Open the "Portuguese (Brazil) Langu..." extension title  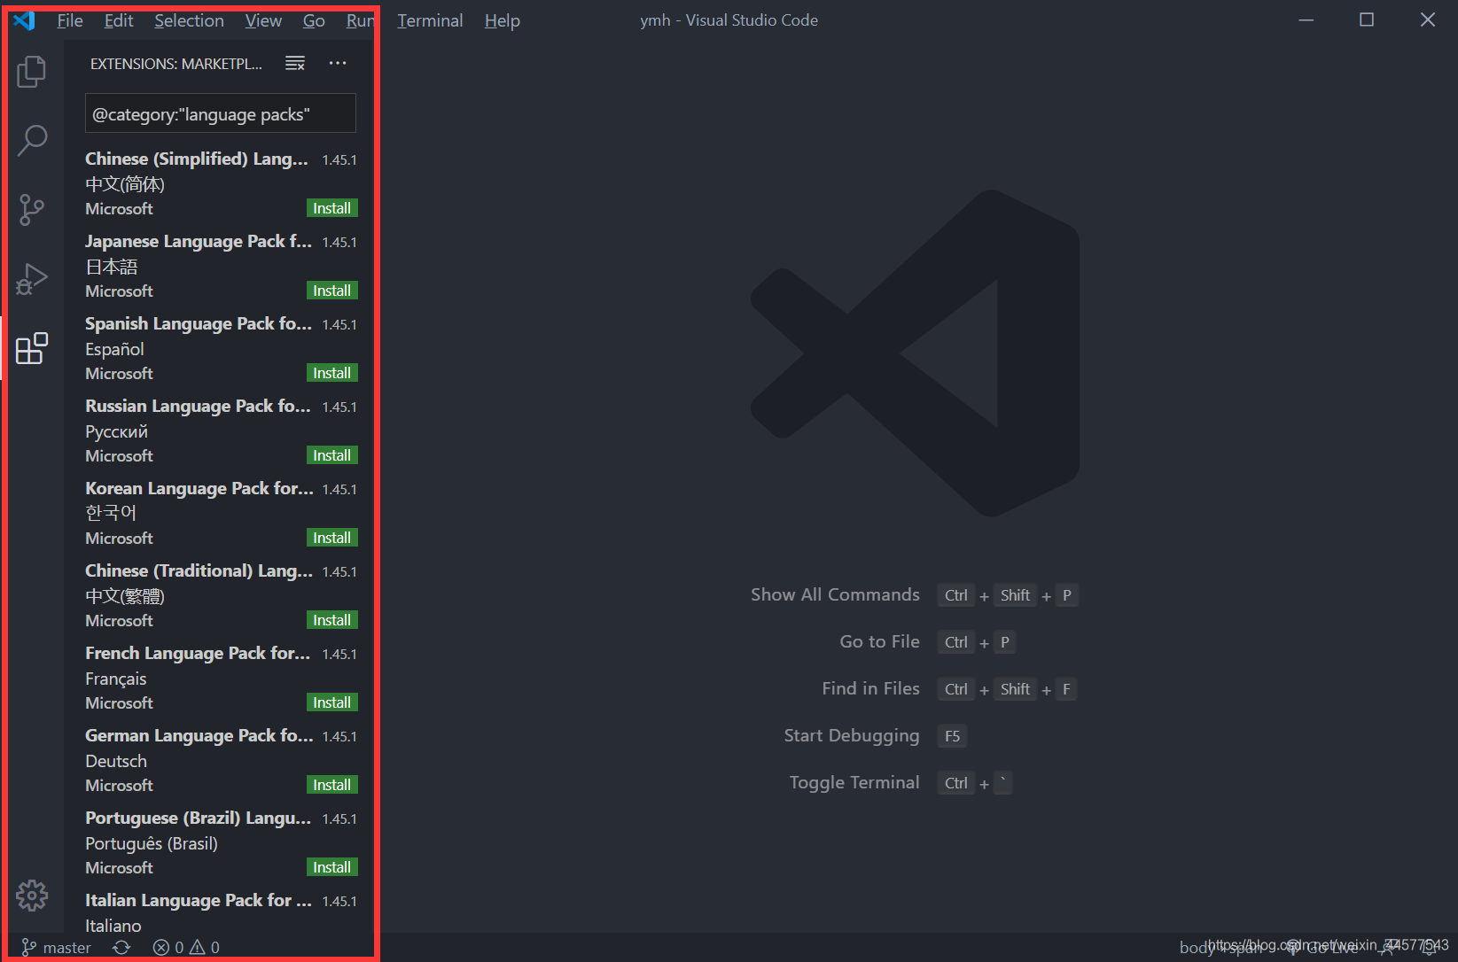199,818
